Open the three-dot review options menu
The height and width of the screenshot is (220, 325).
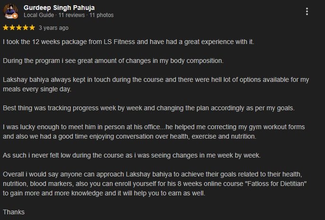(x=307, y=11)
